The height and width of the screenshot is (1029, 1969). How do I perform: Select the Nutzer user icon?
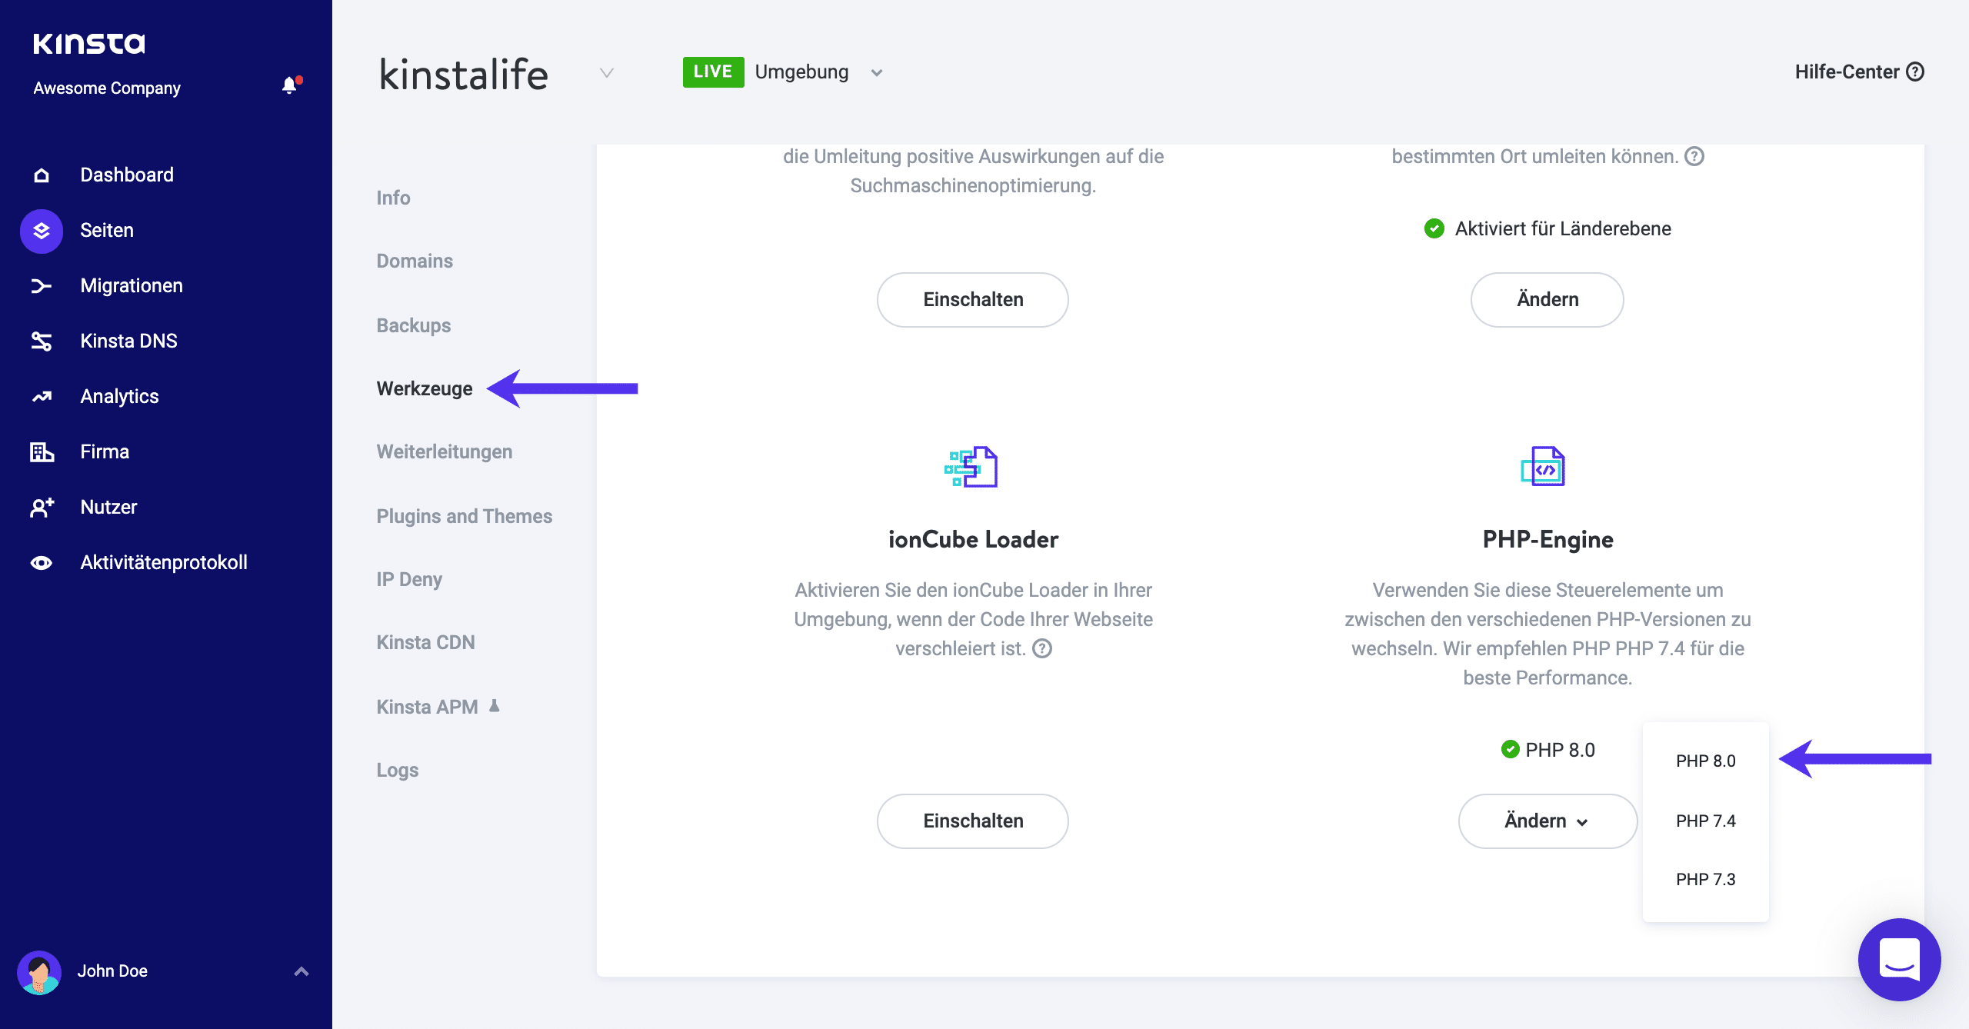click(x=40, y=507)
